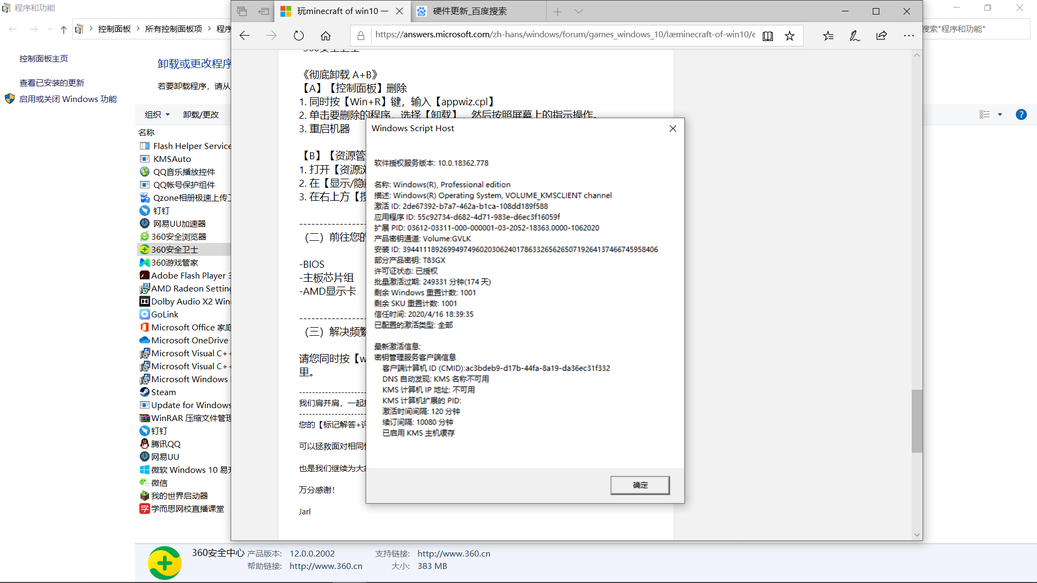Open view options dropdown arrow
1037x583 pixels.
click(x=1000, y=114)
